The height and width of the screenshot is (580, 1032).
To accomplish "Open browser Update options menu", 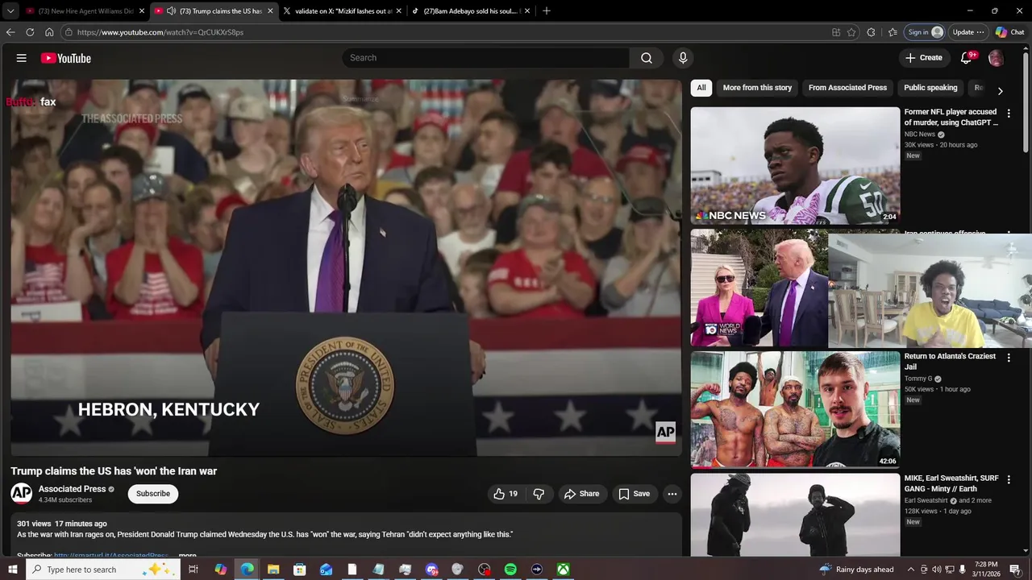I will pos(968,32).
